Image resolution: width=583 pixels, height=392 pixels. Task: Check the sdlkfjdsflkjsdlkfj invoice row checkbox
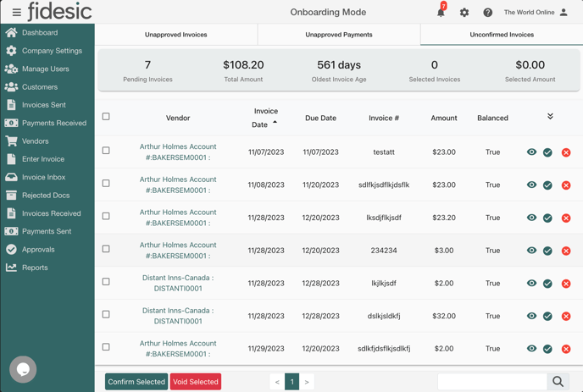(x=106, y=346)
